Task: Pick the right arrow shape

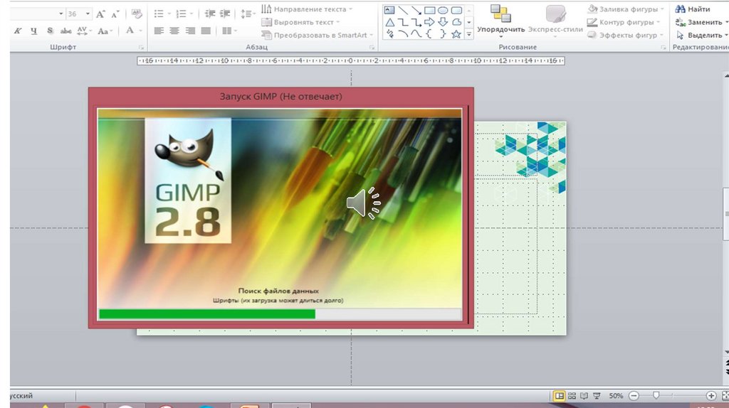Action: pos(429,22)
